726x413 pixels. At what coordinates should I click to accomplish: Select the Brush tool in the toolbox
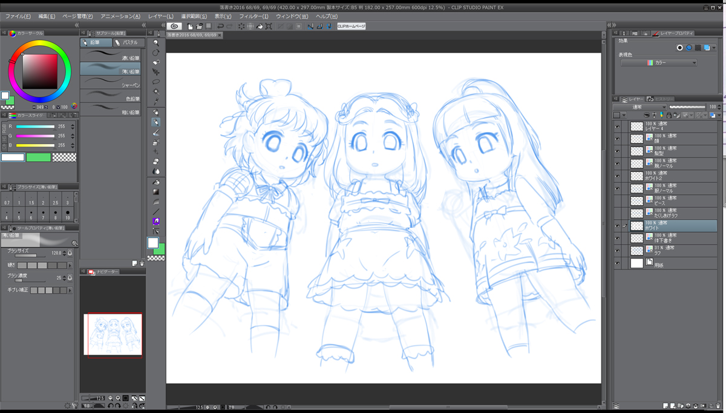click(x=156, y=132)
